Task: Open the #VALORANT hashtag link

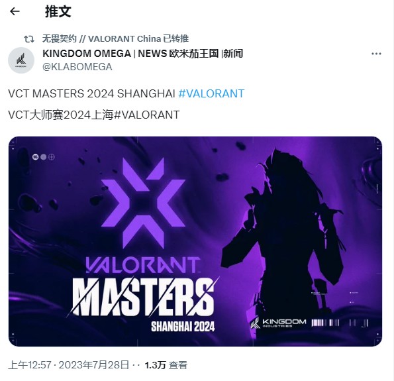Action: (211, 93)
